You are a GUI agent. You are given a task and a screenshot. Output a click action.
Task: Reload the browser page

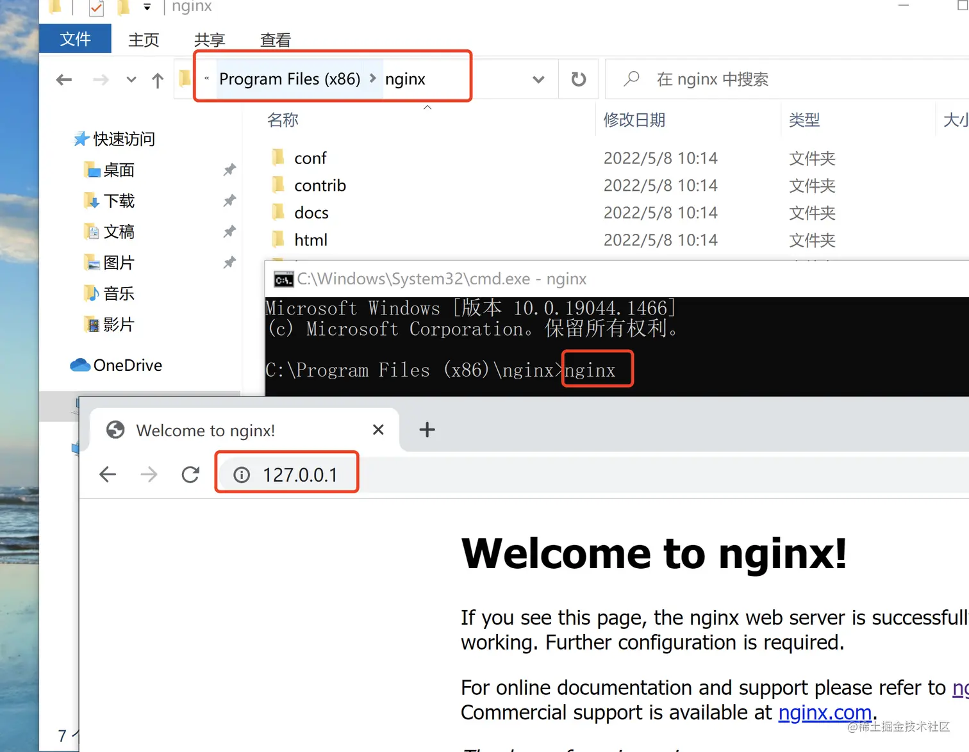click(x=190, y=475)
